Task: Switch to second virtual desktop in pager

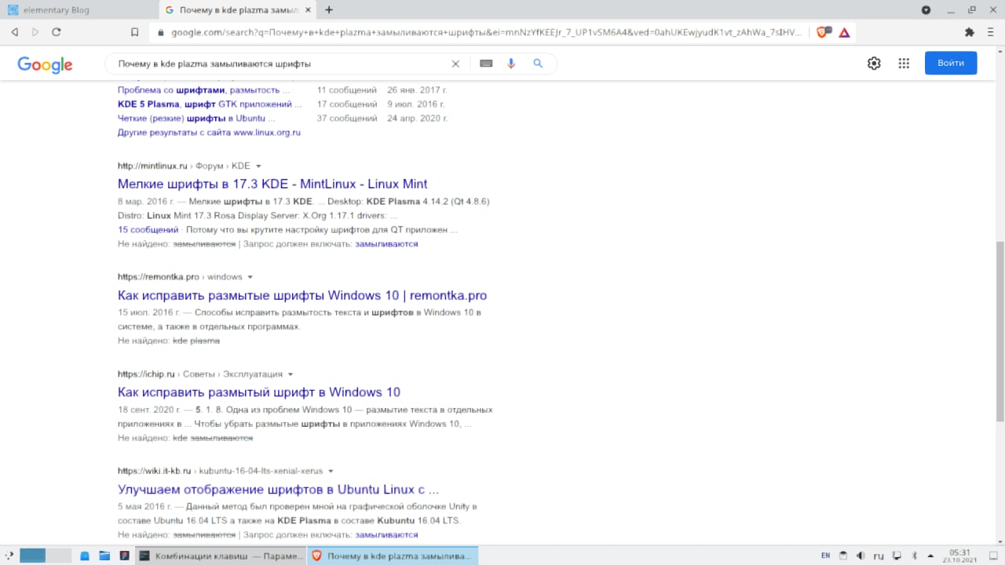Action: [x=59, y=556]
